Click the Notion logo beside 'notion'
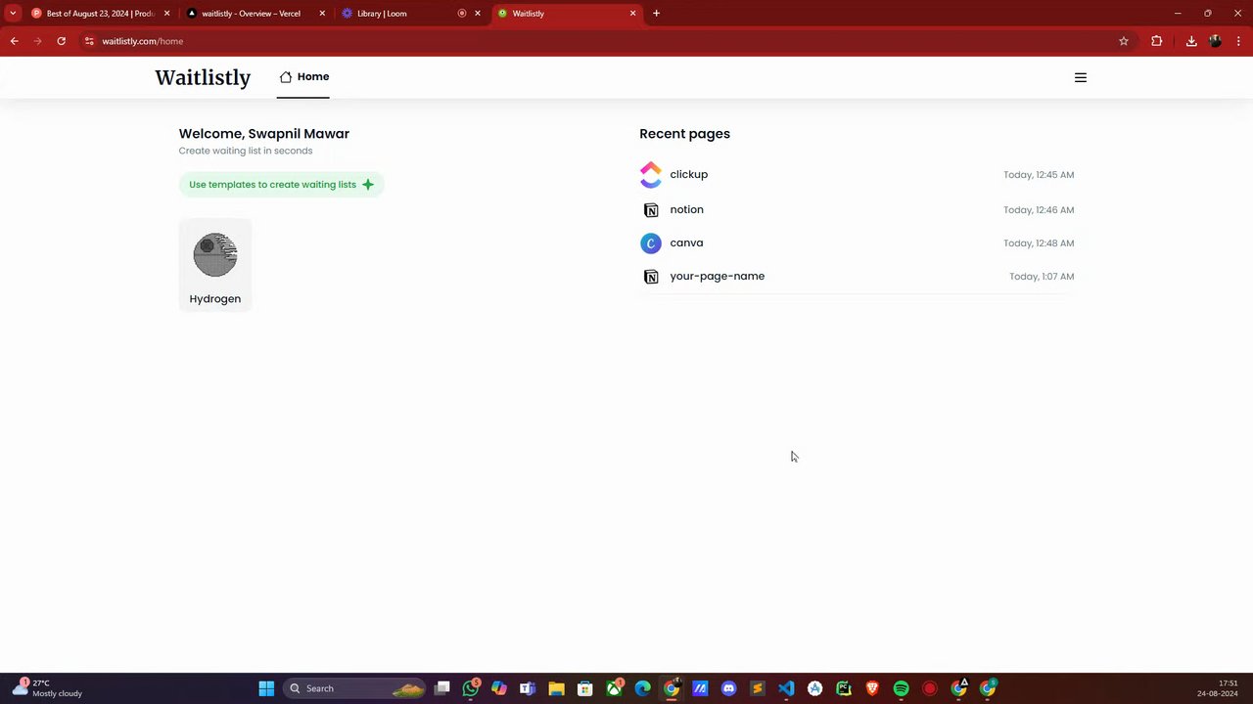Screen dimensions: 1253x704 tap(651, 210)
